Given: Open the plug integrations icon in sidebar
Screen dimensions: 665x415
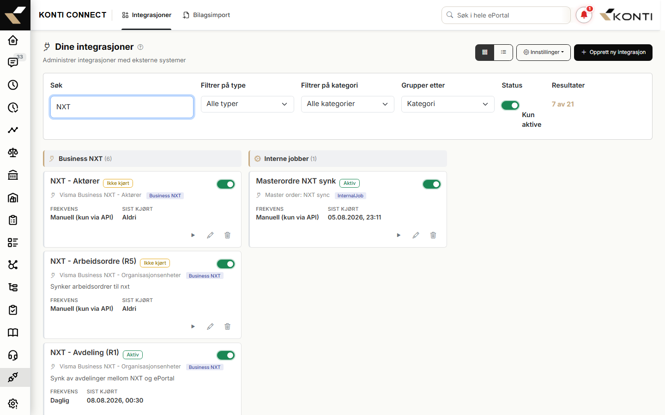Looking at the screenshot, I should (x=13, y=377).
